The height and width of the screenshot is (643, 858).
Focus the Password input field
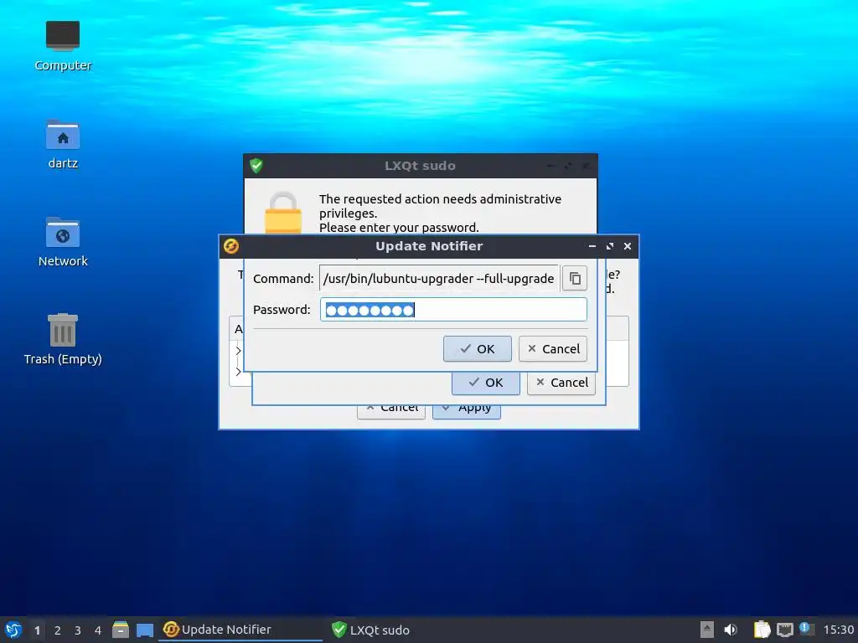tap(453, 310)
